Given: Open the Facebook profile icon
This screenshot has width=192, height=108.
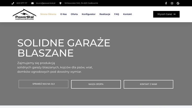Looking at the screenshot, I should tap(166, 3).
